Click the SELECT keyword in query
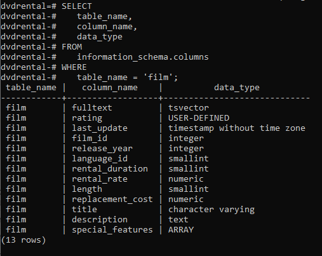The image size is (322, 256). pyautogui.click(x=77, y=6)
